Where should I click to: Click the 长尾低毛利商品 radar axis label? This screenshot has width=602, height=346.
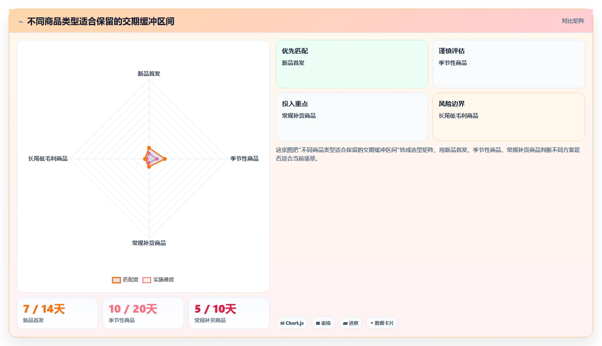[x=48, y=158]
